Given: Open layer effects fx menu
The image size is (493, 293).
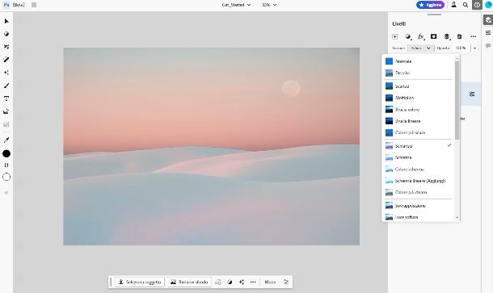Looking at the screenshot, I should click(421, 37).
